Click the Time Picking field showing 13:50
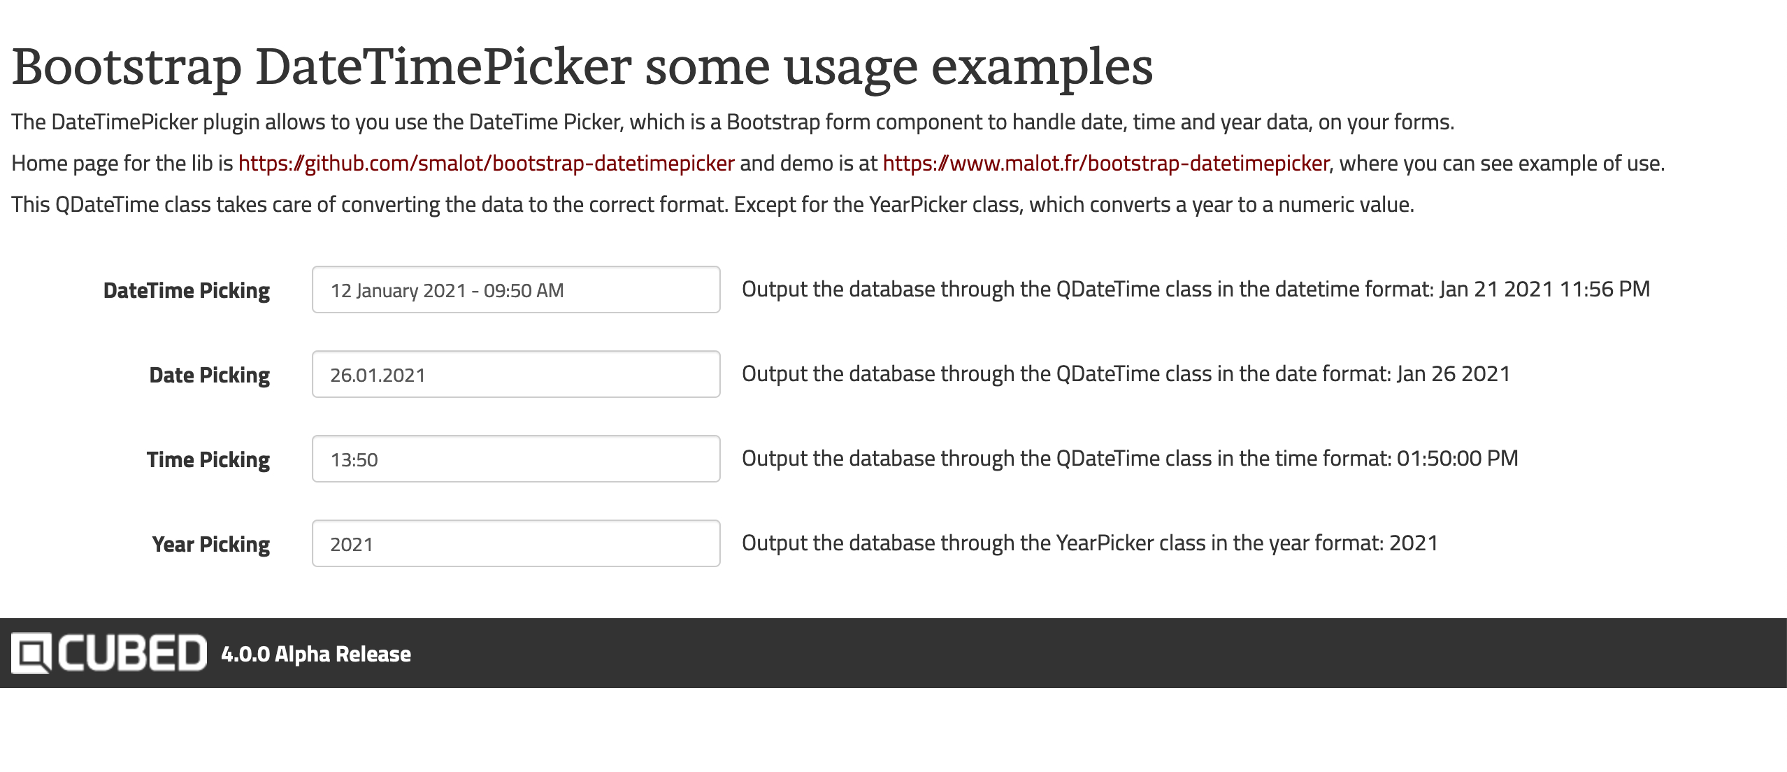The image size is (1787, 772). (x=515, y=459)
